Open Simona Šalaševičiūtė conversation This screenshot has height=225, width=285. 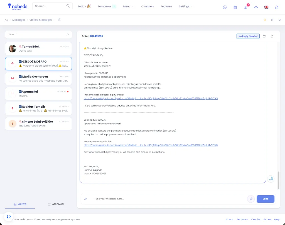click(38, 124)
